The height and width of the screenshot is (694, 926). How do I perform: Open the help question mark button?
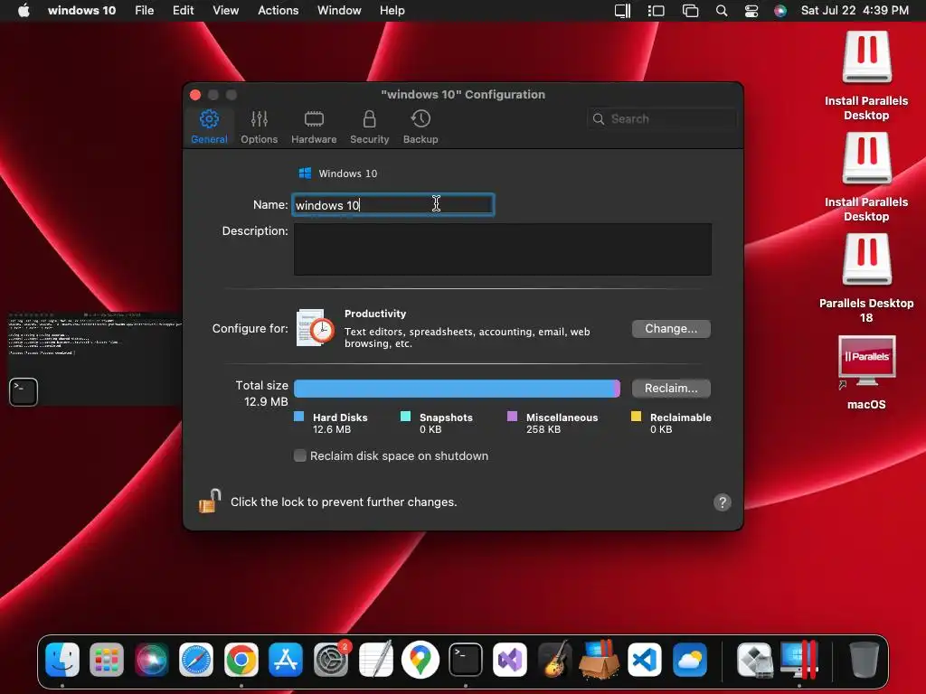click(x=723, y=502)
